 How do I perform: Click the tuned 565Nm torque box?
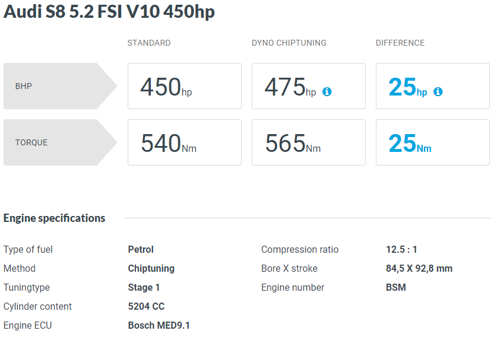pyautogui.click(x=309, y=142)
